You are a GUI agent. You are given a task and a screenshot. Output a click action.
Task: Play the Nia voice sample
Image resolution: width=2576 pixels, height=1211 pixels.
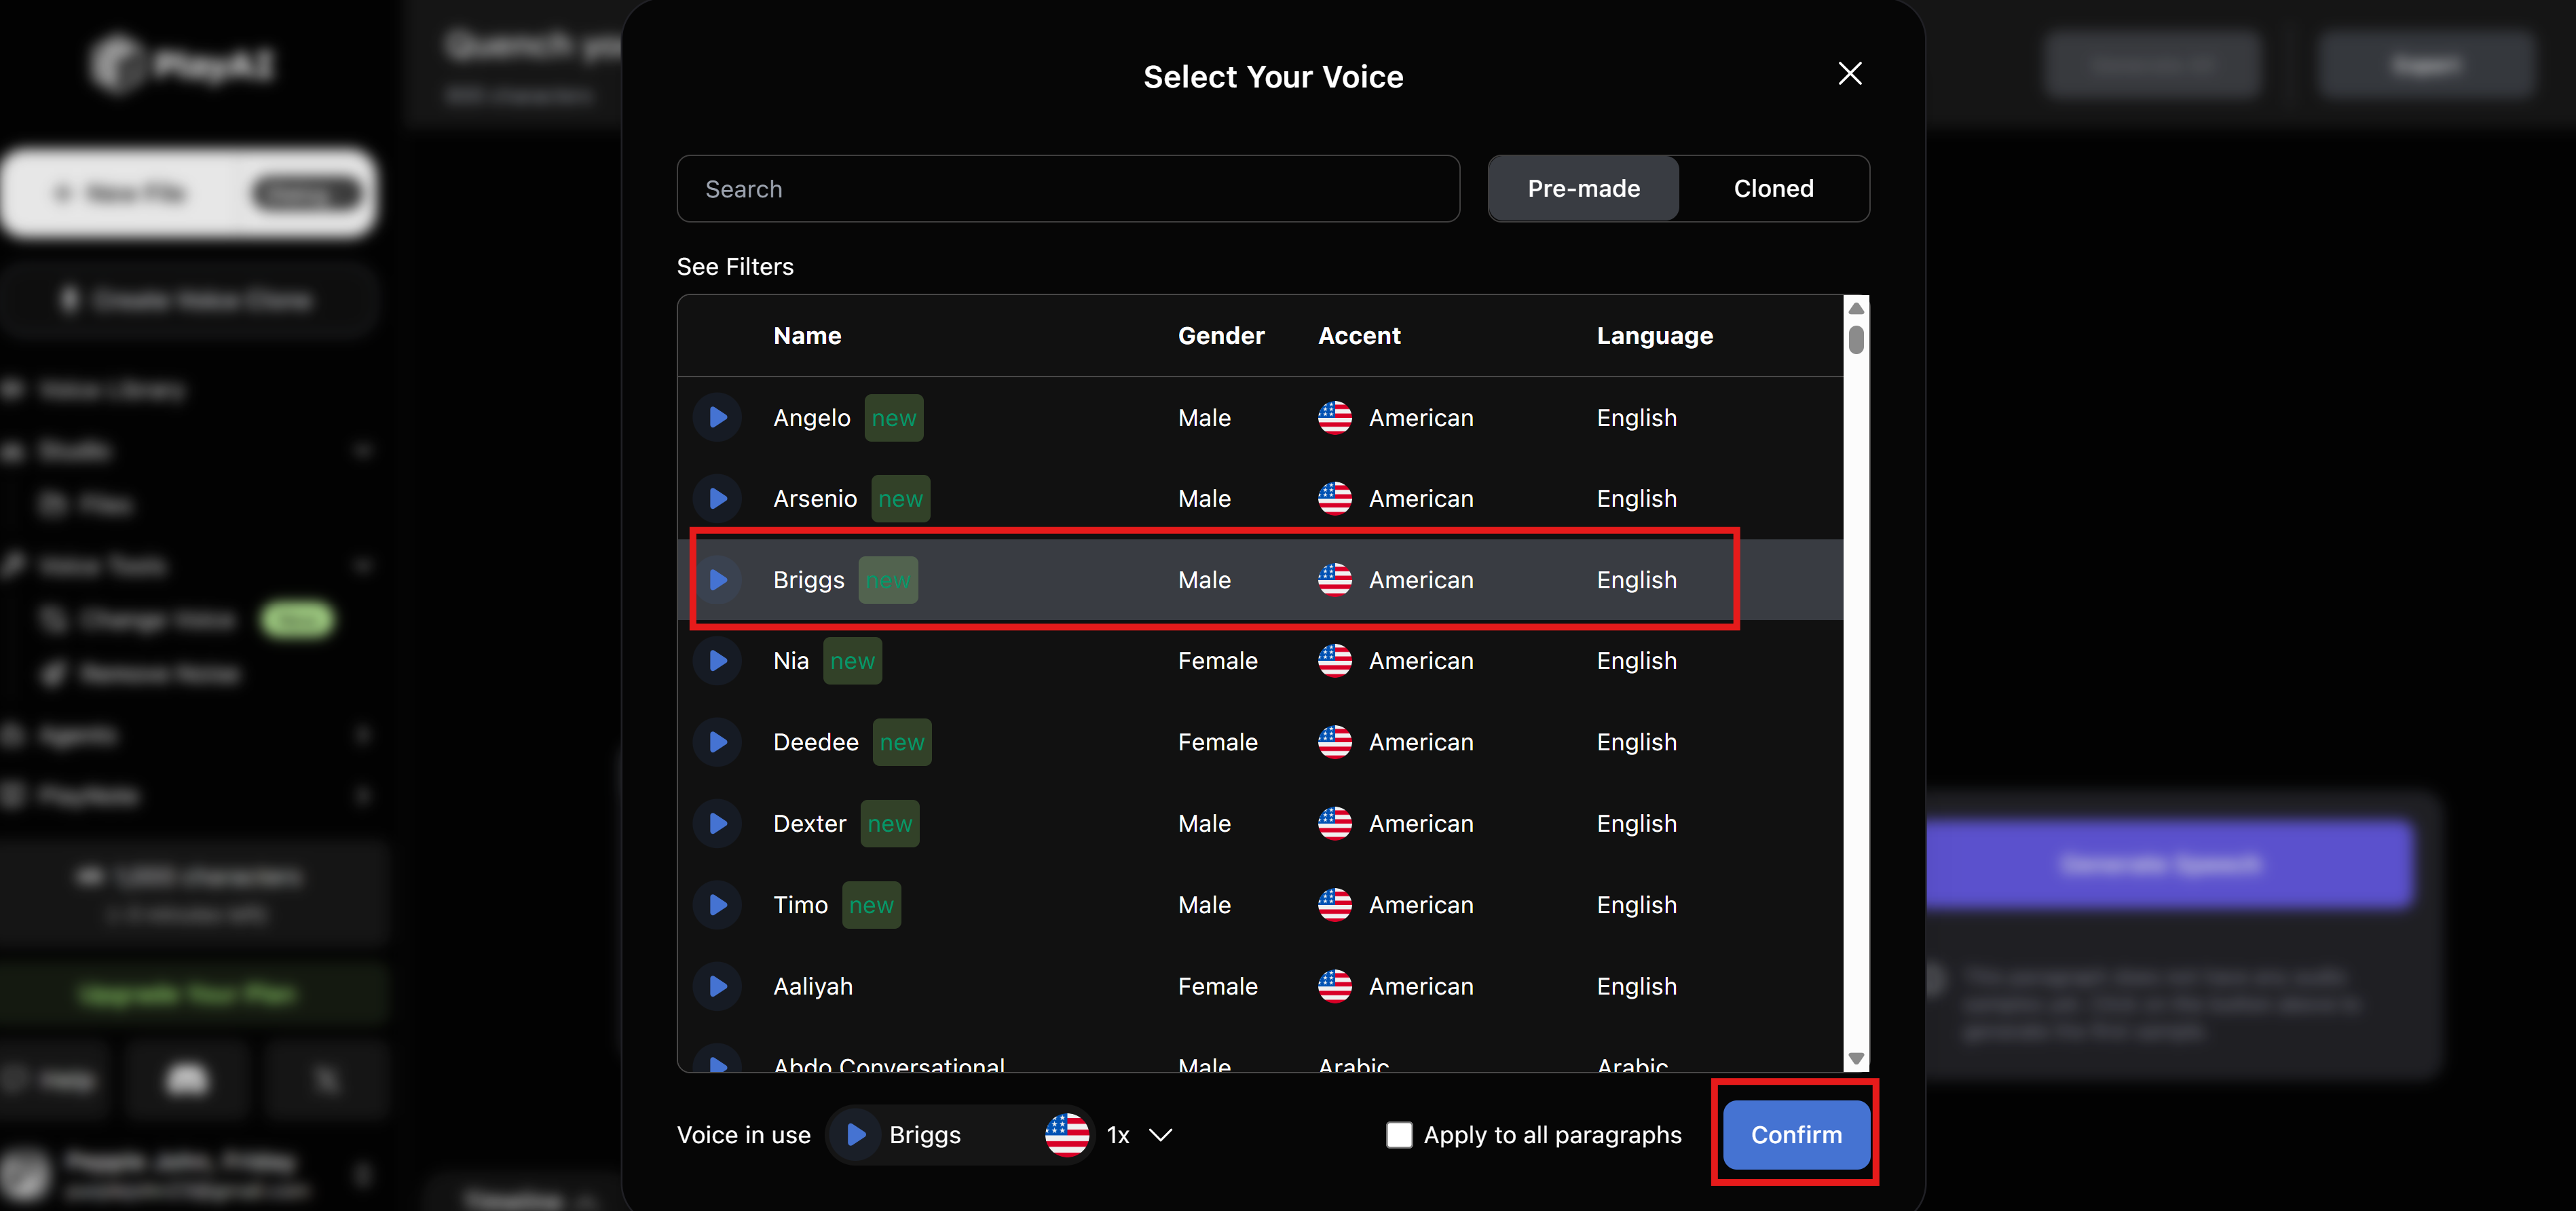tap(717, 661)
